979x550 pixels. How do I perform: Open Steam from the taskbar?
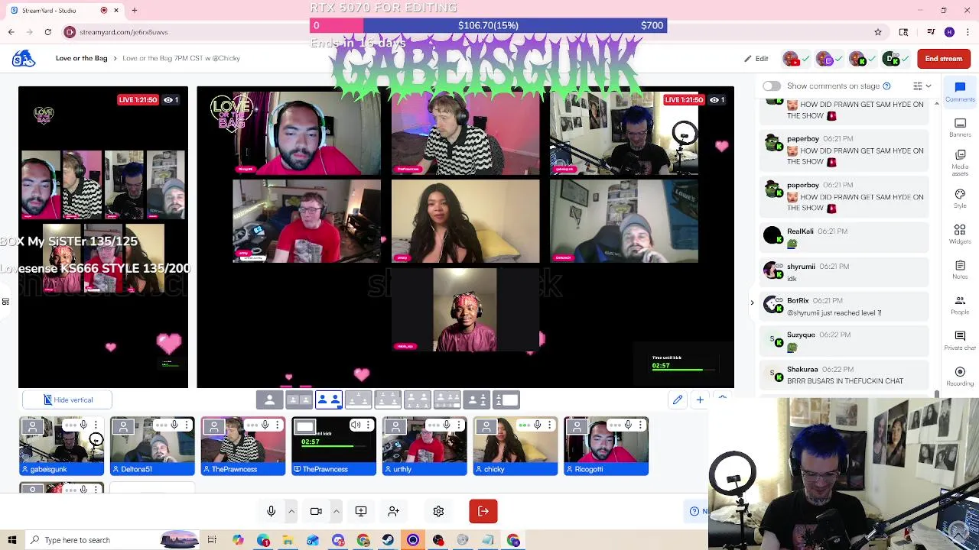tap(388, 540)
